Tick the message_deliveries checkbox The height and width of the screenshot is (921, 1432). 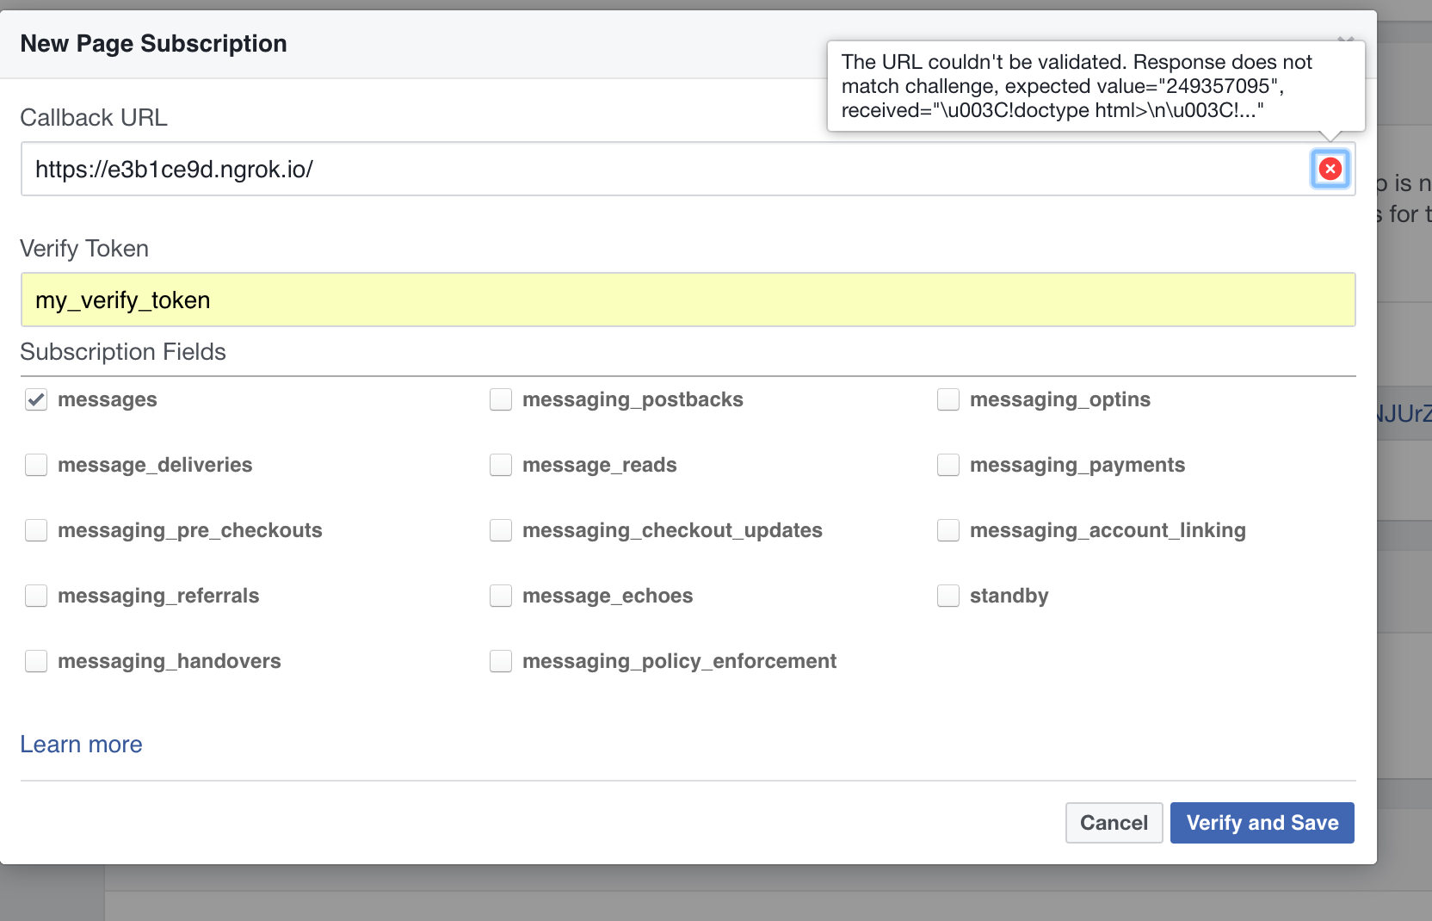(x=36, y=465)
